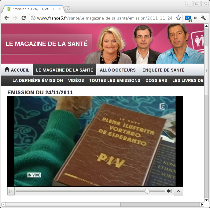Open the Vidéos section link
Screen dimensions: 210x208
click(76, 80)
